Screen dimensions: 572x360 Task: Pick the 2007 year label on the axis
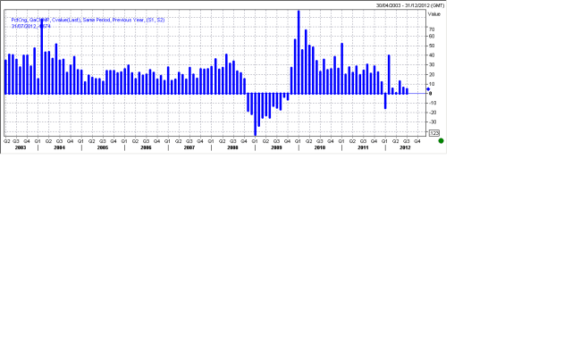(189, 147)
